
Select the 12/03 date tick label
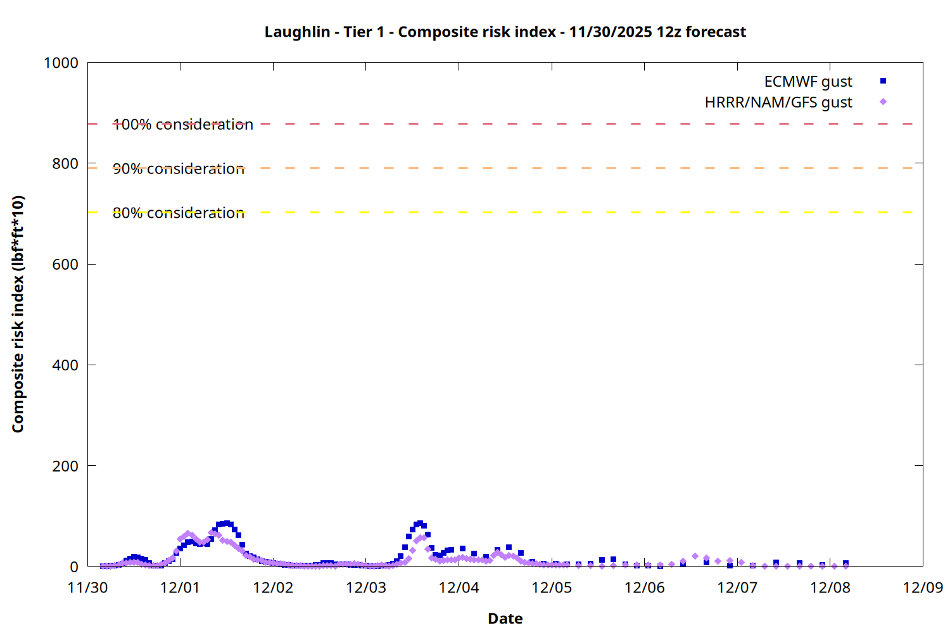366,587
